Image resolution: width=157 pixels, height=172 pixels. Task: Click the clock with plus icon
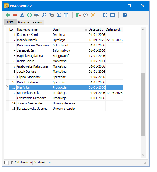[x=86, y=15]
